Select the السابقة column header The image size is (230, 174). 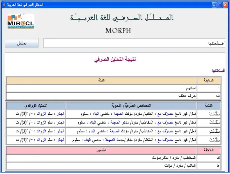pos(209,80)
